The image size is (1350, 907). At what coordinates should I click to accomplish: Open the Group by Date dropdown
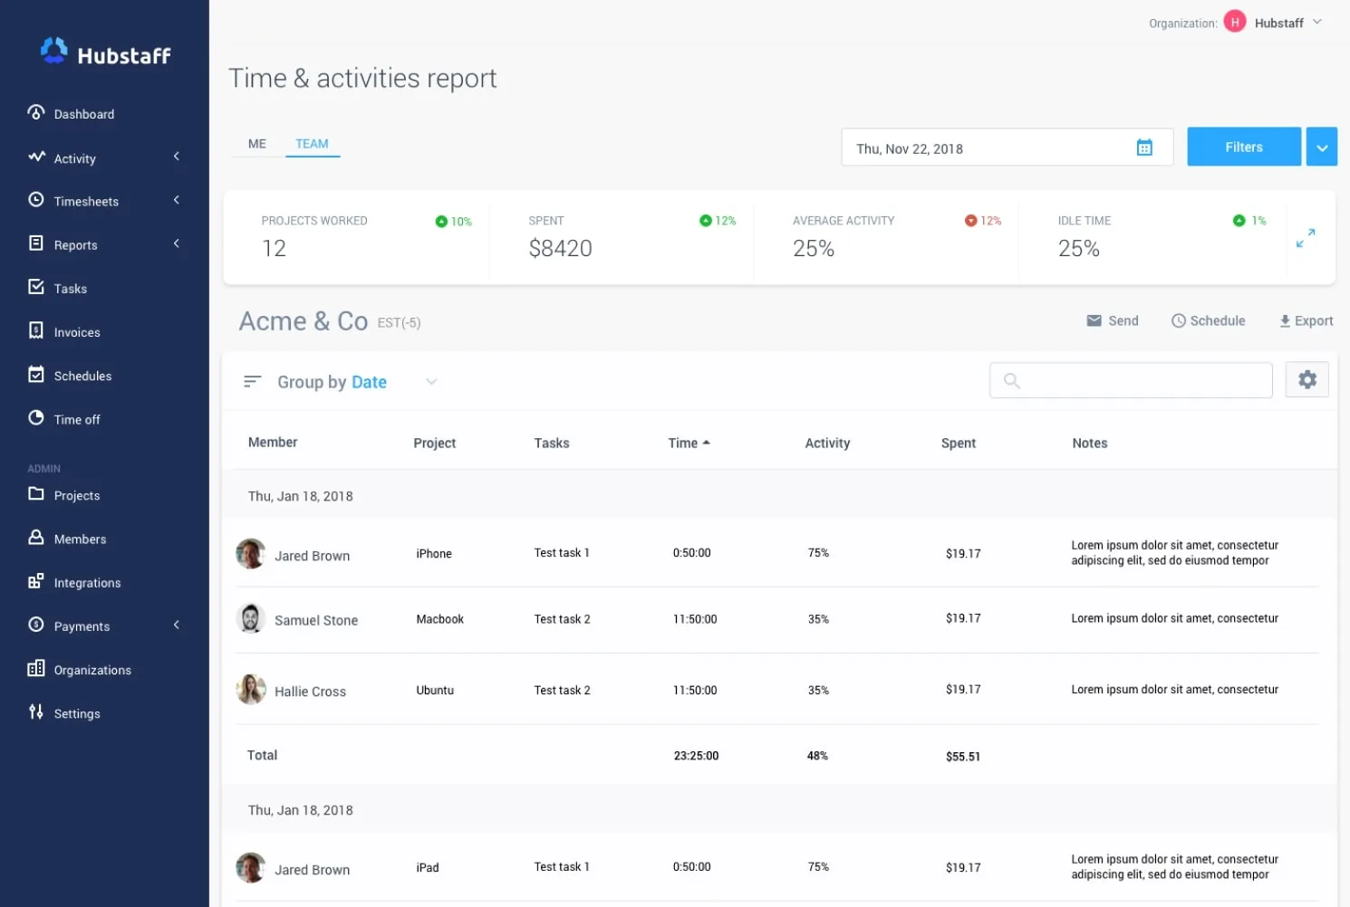[431, 382]
